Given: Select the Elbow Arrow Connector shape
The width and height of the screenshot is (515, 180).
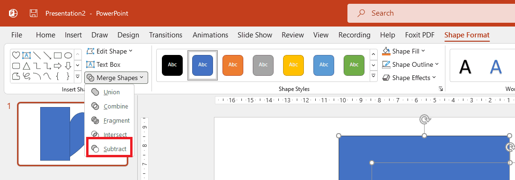Looking at the screenshot, I should 47,66.
